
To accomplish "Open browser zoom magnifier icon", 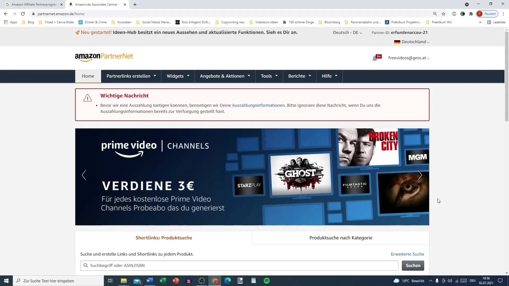I will pos(435,14).
